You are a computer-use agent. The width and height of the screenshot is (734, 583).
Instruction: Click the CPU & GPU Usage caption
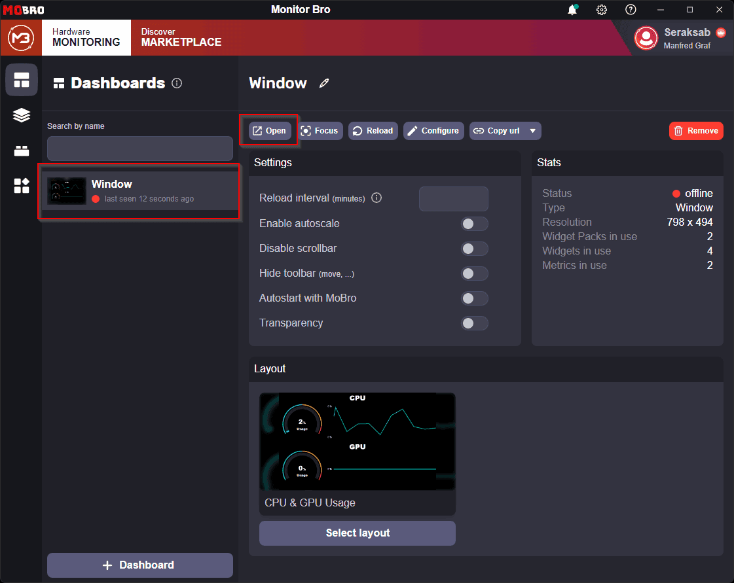pos(310,503)
